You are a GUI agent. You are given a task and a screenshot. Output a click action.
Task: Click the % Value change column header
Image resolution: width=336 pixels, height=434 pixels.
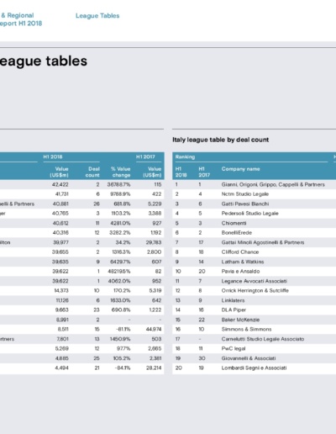[121, 172]
